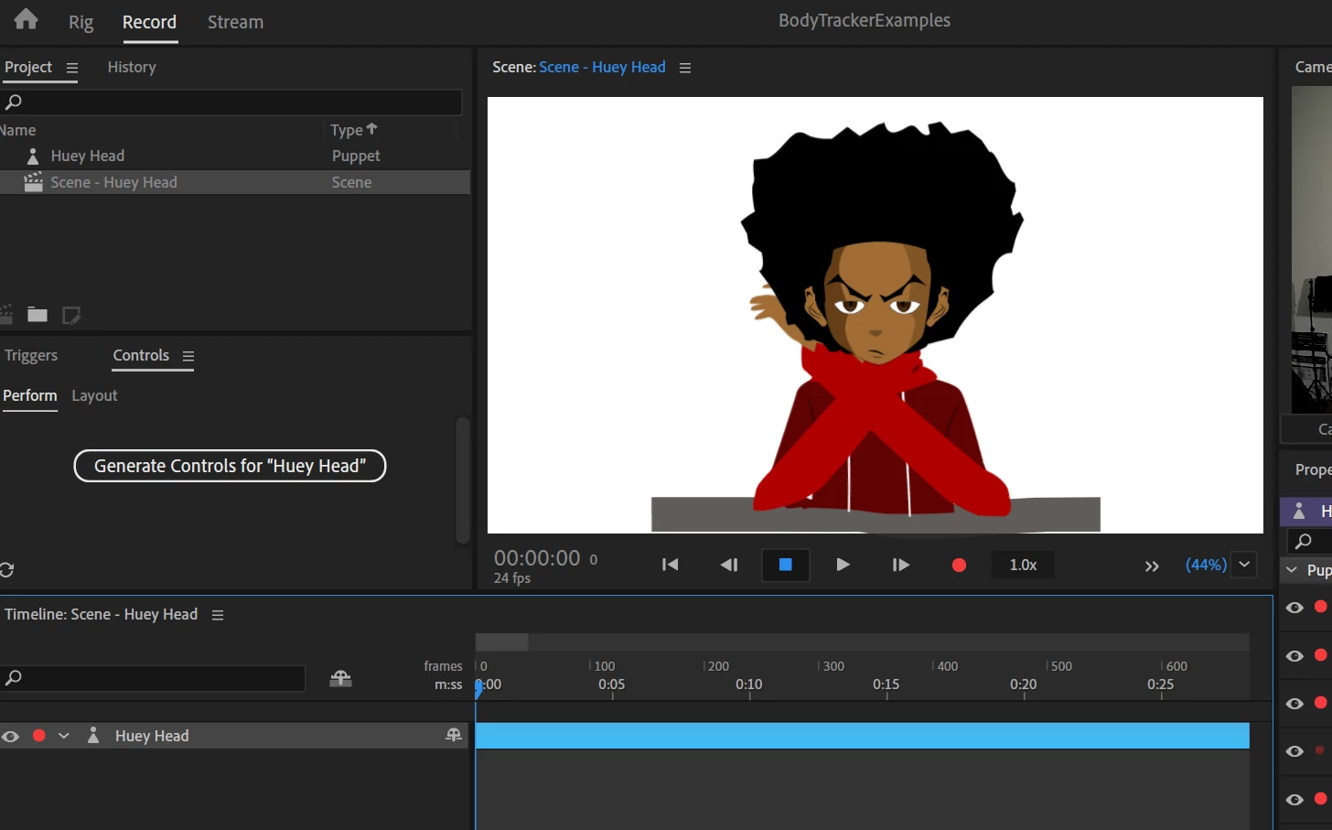Create a new folder in Project panel
1332x830 pixels.
(38, 315)
